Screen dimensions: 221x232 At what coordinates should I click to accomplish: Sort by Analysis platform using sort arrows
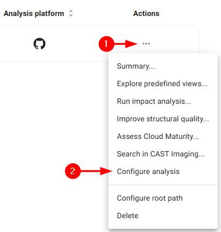click(x=71, y=13)
